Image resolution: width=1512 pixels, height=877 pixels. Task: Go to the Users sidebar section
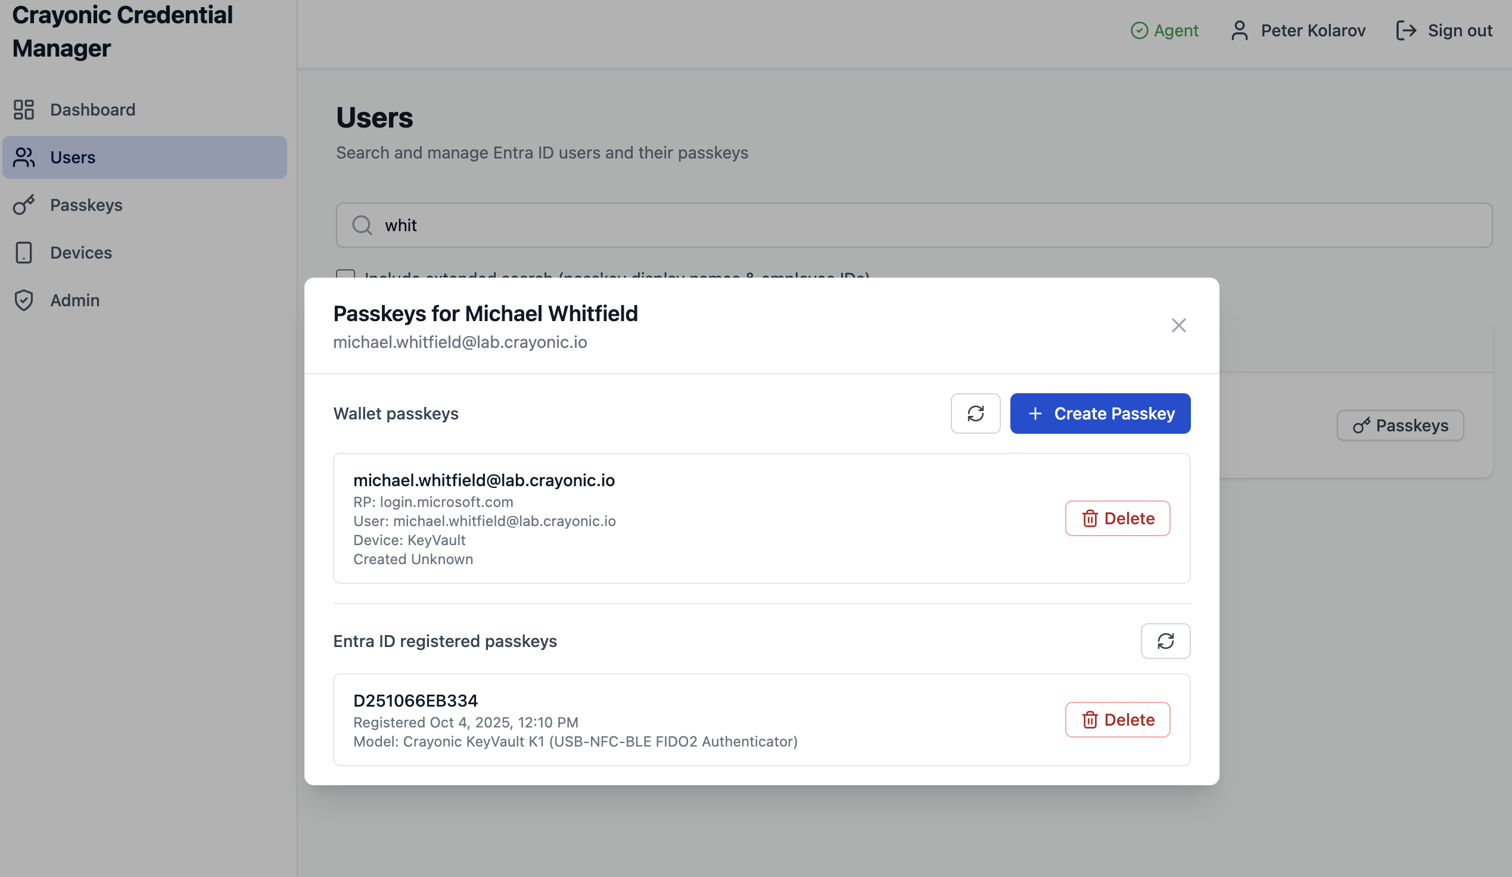click(x=73, y=157)
